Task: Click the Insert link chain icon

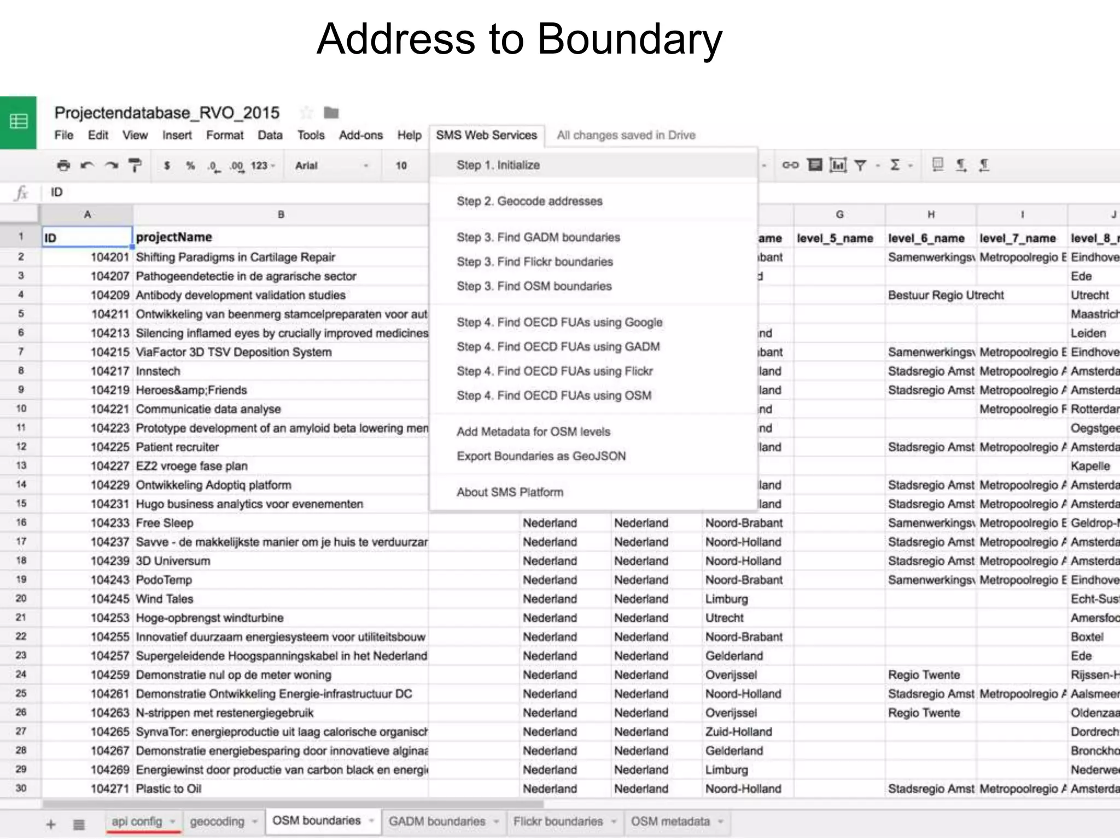Action: (790, 165)
